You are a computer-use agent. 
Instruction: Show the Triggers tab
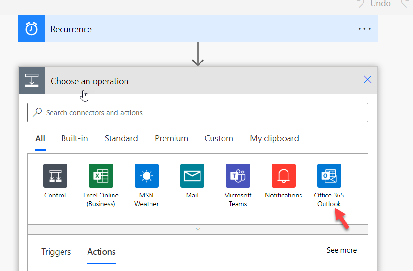coord(56,252)
